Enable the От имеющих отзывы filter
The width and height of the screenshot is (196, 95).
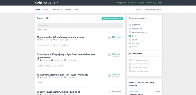click(x=130, y=60)
